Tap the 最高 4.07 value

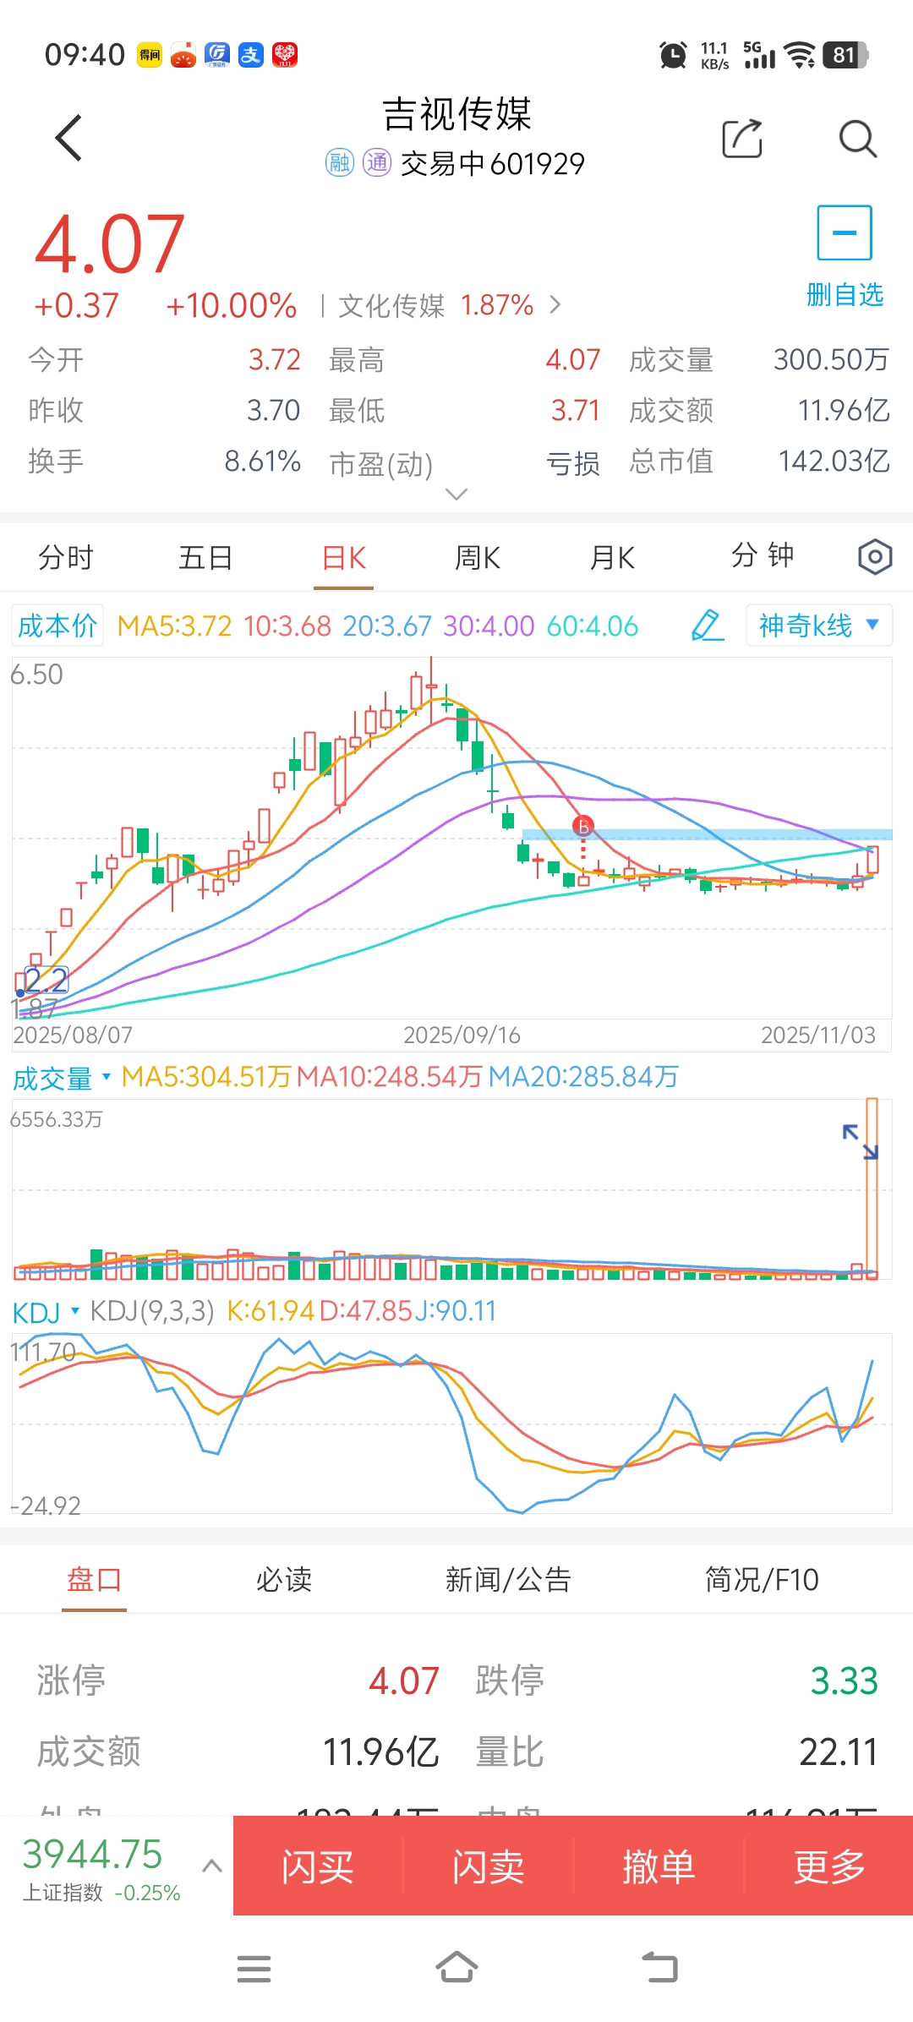click(x=573, y=360)
